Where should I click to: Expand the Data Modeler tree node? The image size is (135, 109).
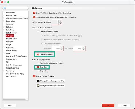(x=4, y=33)
